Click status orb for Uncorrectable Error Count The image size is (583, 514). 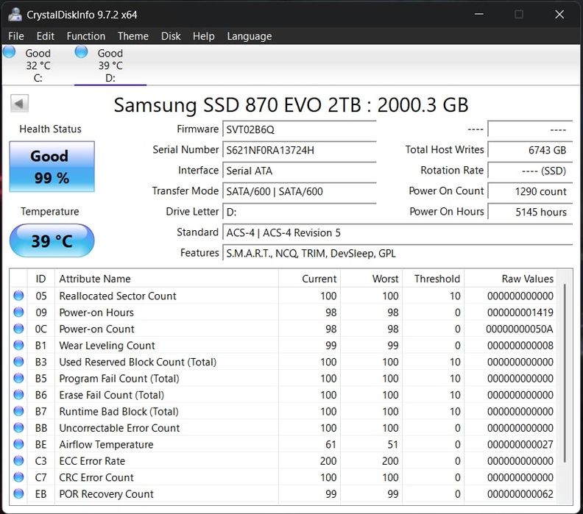point(18,427)
